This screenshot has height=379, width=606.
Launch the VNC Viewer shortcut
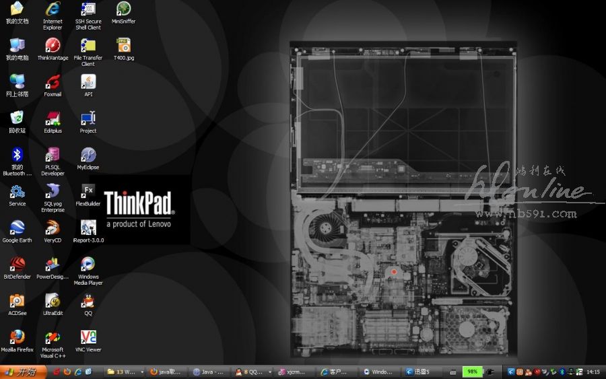tap(88, 338)
